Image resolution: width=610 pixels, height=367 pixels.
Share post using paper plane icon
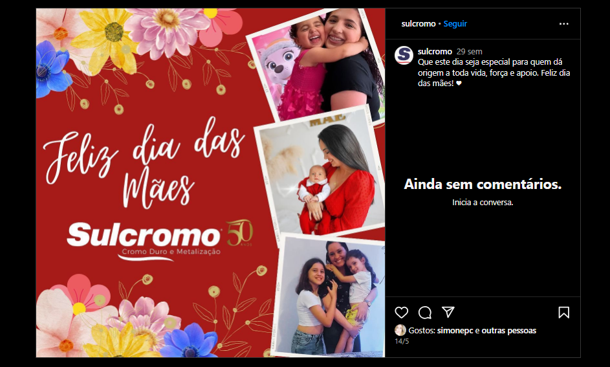click(448, 312)
